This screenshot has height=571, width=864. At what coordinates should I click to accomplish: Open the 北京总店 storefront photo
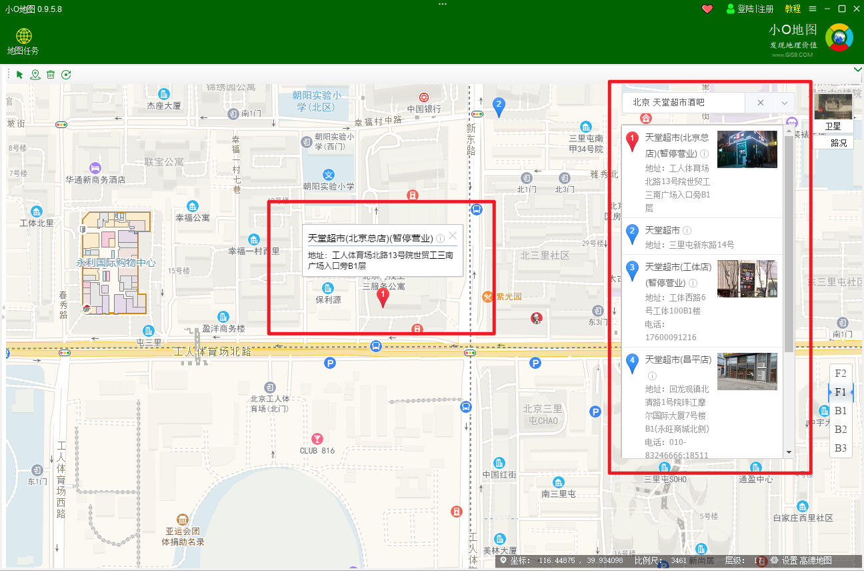point(747,149)
